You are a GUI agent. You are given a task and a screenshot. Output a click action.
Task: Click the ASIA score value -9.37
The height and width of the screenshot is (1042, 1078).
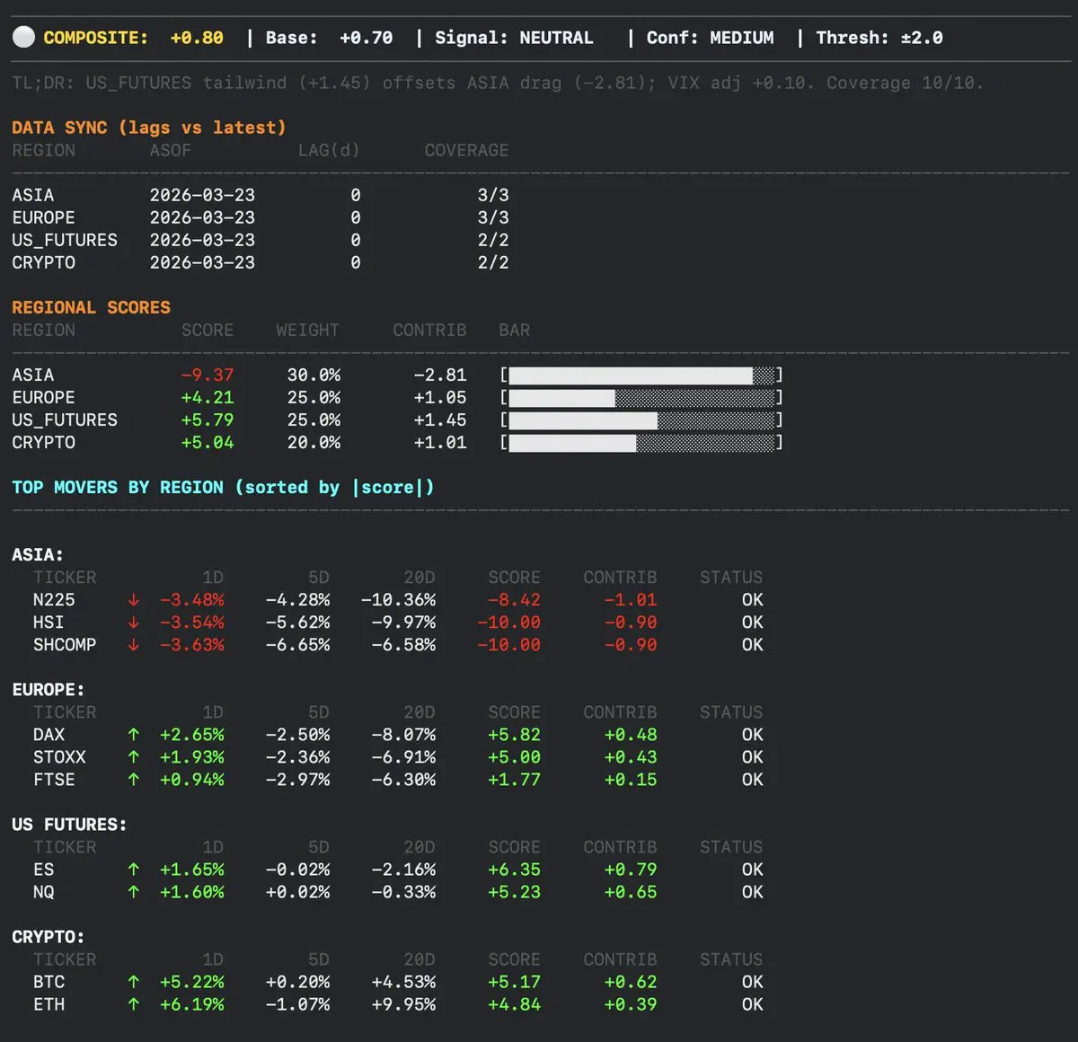(x=207, y=375)
